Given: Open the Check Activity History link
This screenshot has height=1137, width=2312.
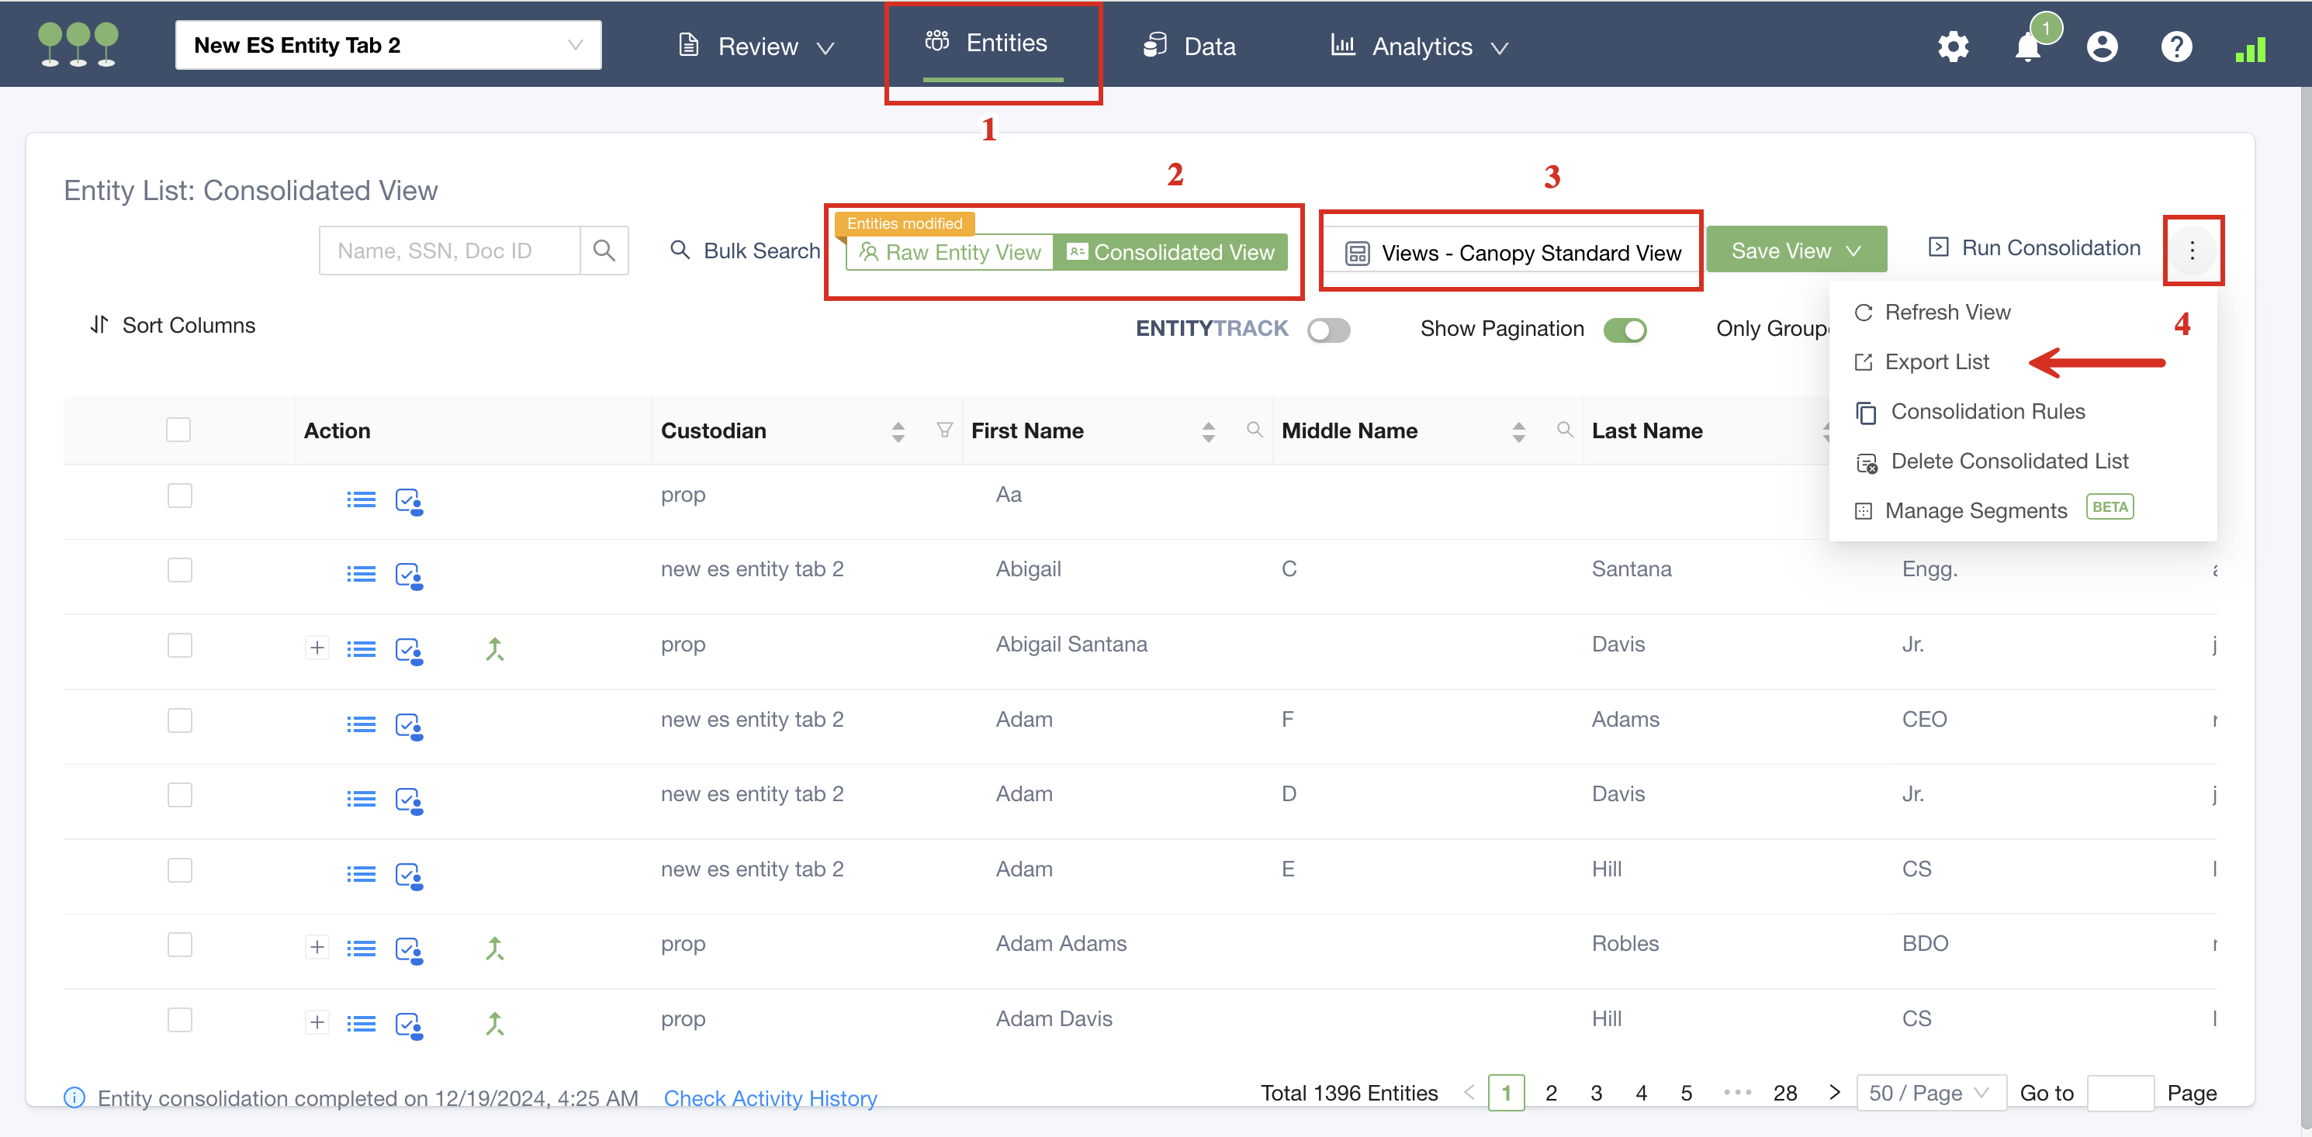Looking at the screenshot, I should coord(770,1097).
